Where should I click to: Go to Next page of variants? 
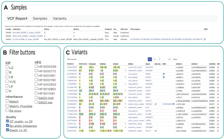point(175,59)
